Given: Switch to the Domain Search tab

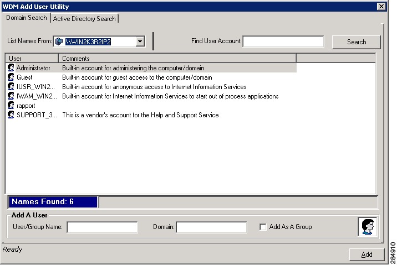Looking at the screenshot, I should point(26,18).
